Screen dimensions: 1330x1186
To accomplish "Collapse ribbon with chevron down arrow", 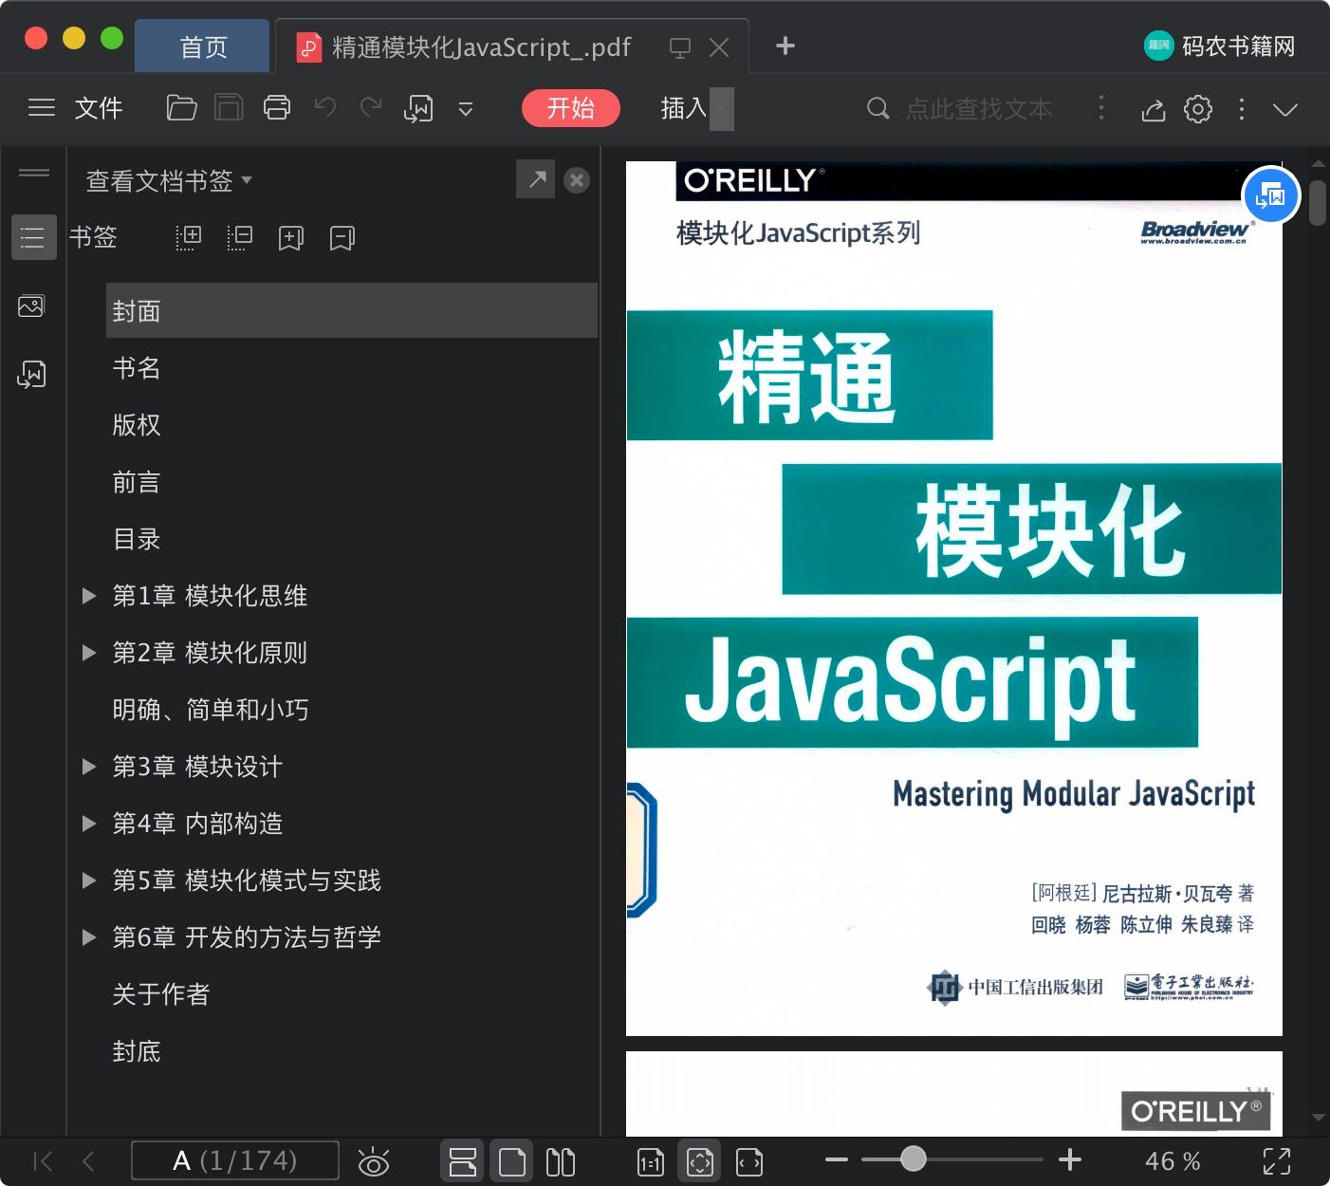I will [1285, 110].
